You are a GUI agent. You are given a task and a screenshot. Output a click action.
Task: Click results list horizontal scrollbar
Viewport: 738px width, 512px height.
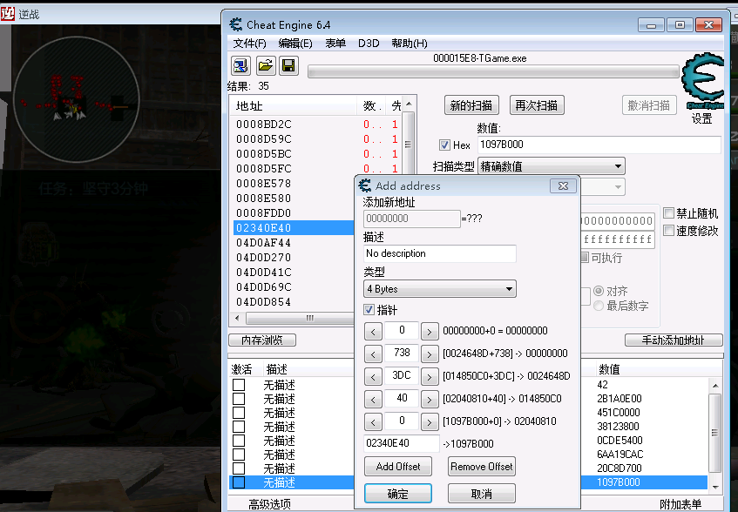coord(295,319)
